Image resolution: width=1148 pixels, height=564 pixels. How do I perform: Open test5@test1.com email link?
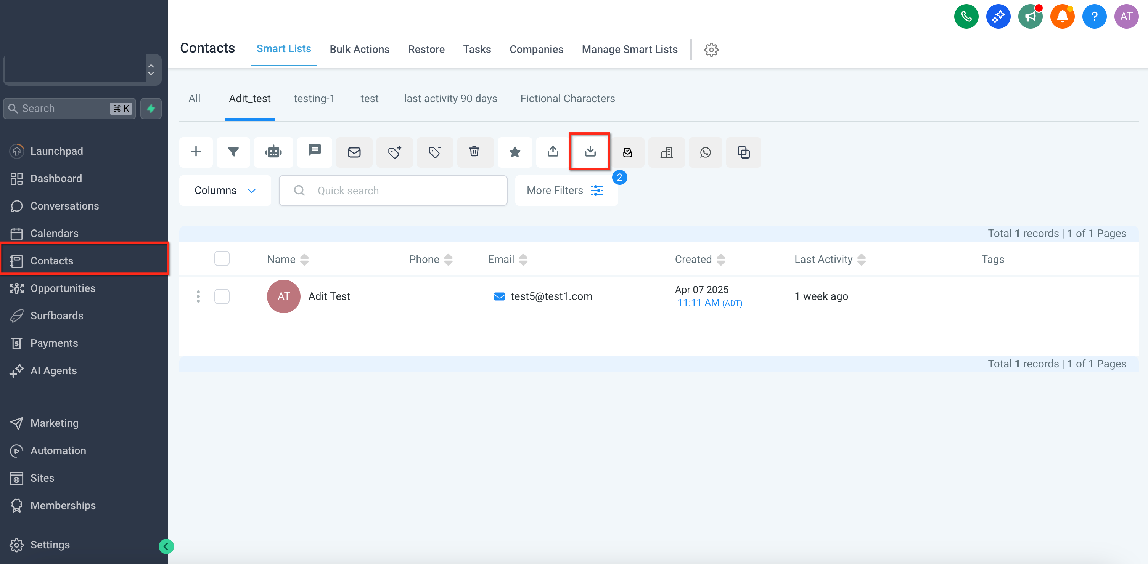point(551,296)
